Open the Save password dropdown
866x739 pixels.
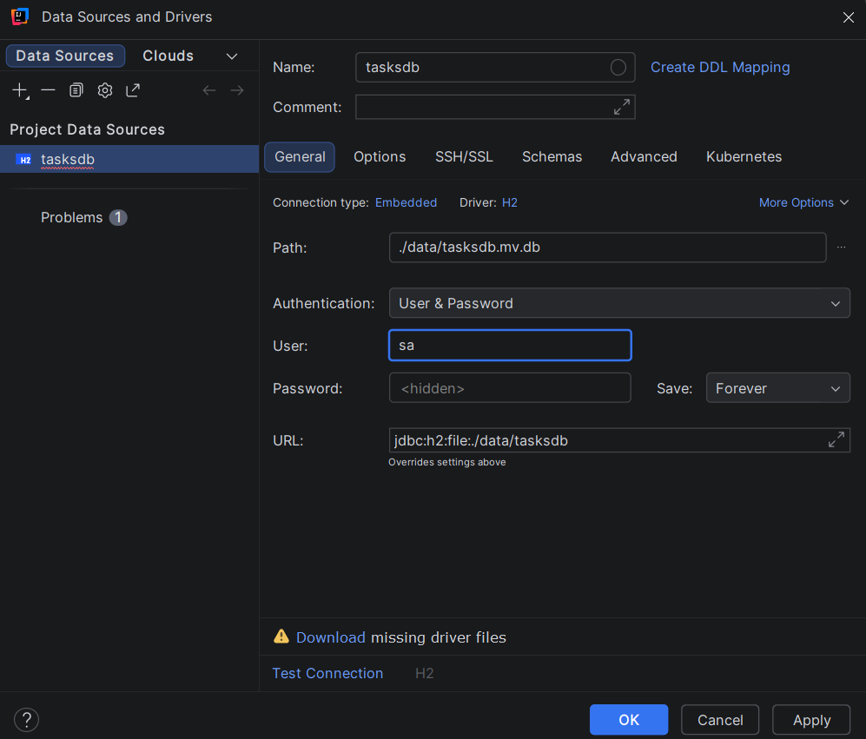tap(777, 388)
